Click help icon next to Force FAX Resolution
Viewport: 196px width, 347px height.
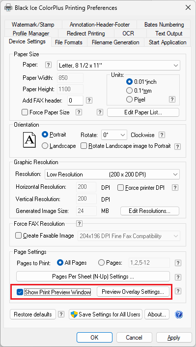pos(79,223)
